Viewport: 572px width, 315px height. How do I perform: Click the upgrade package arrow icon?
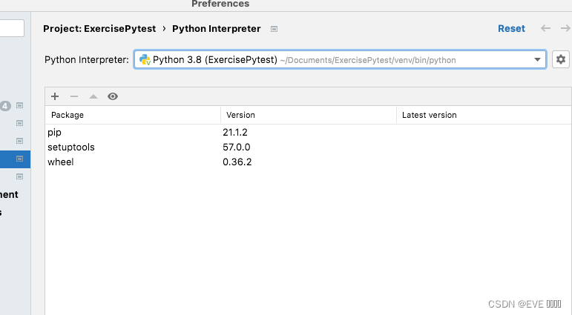[93, 96]
